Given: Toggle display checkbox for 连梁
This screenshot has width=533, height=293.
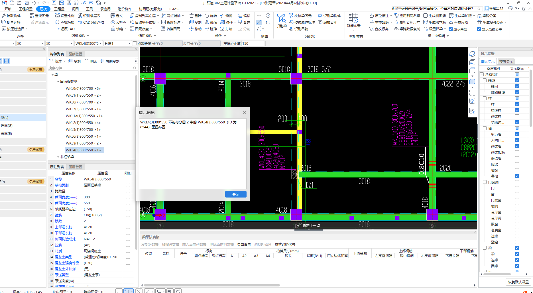Looking at the screenshot, I should [x=517, y=260].
